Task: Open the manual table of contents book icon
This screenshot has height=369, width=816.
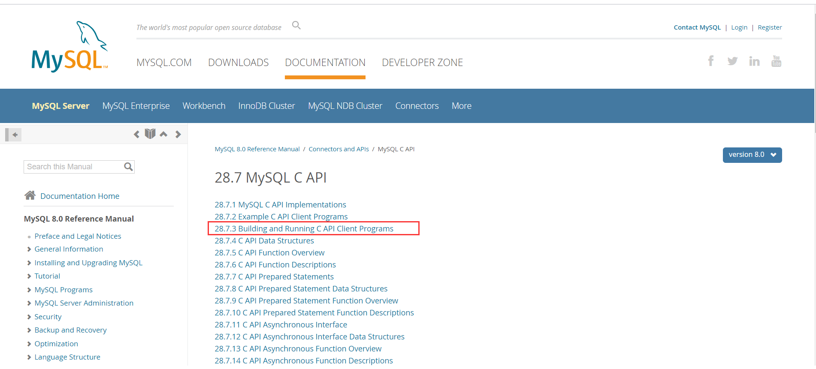Action: click(150, 134)
